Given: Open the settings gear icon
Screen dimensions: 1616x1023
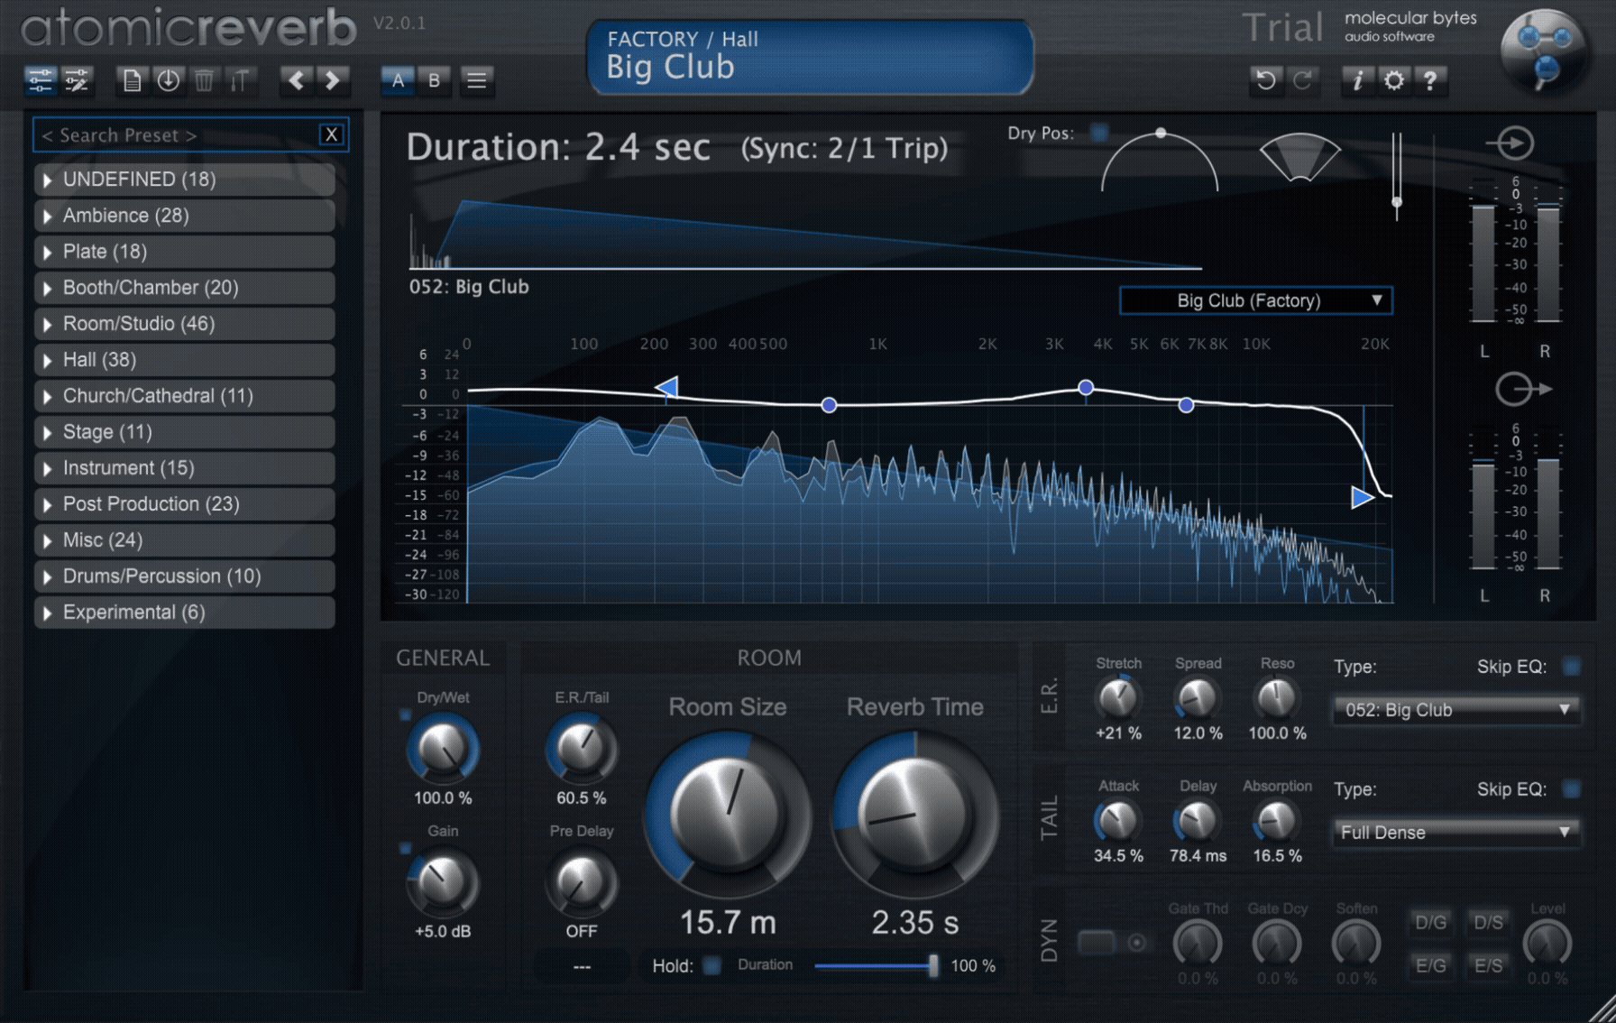Looking at the screenshot, I should [1393, 81].
